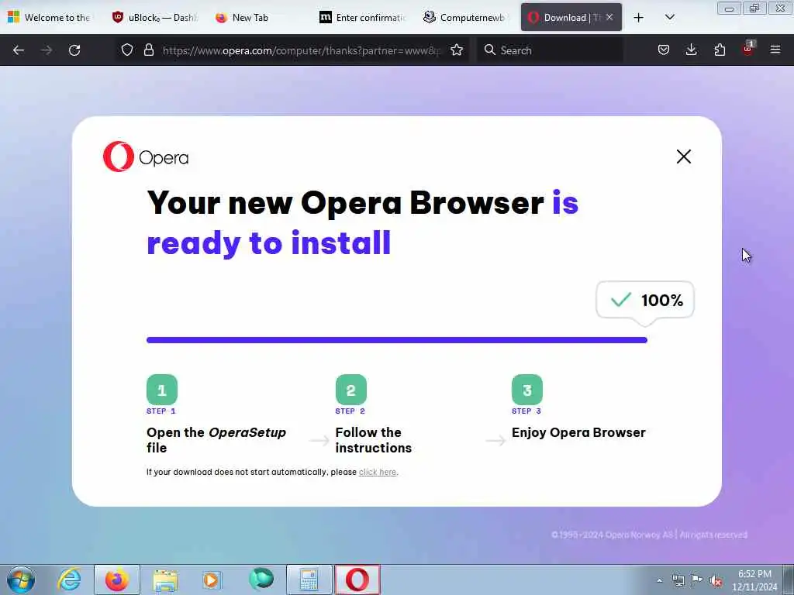Open the Windows Start menu
Screen dimensions: 794x595
pyautogui.click(x=21, y=580)
